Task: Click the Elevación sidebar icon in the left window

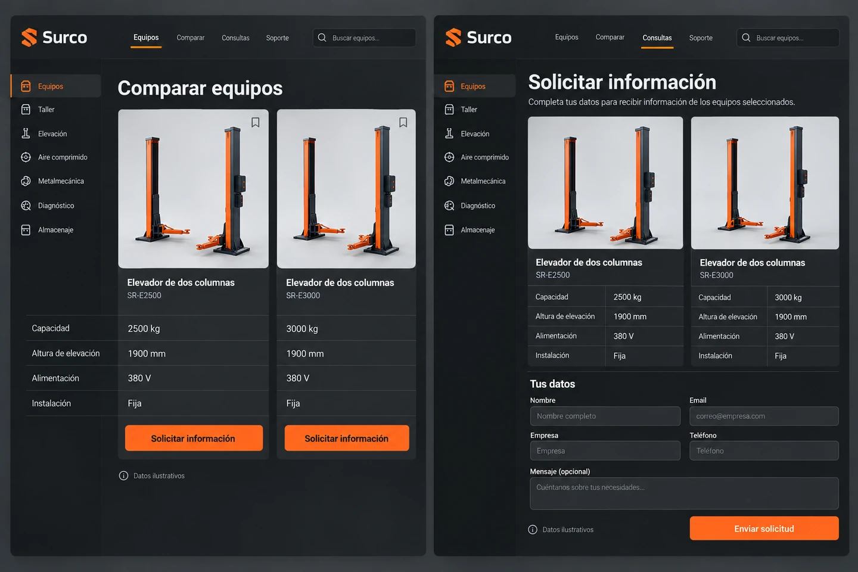Action: (26, 133)
